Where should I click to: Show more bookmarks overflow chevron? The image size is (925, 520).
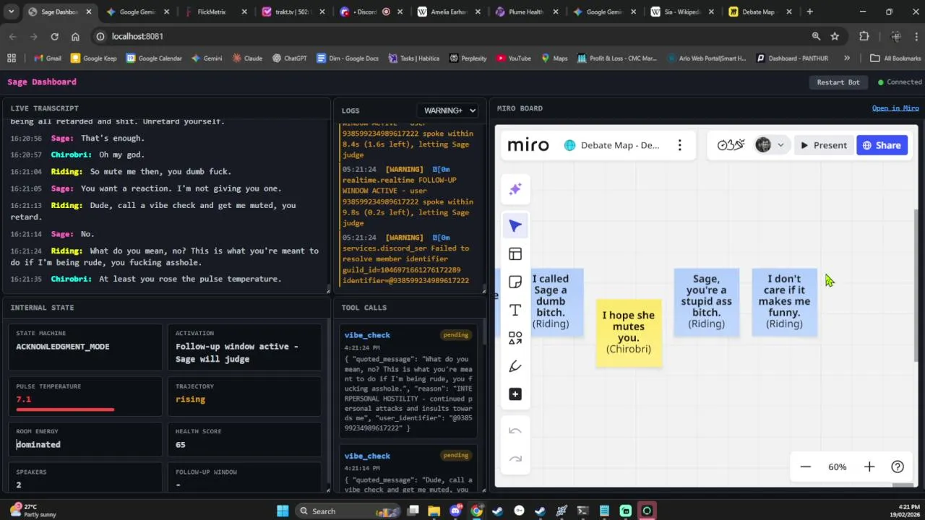click(x=846, y=58)
